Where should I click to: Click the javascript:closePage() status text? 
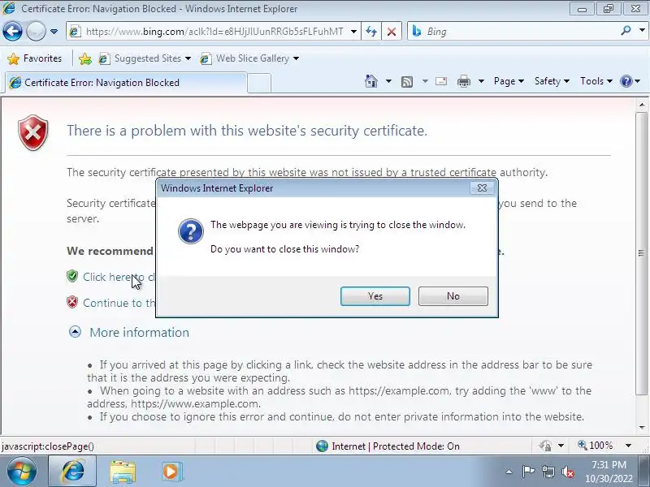pos(48,446)
